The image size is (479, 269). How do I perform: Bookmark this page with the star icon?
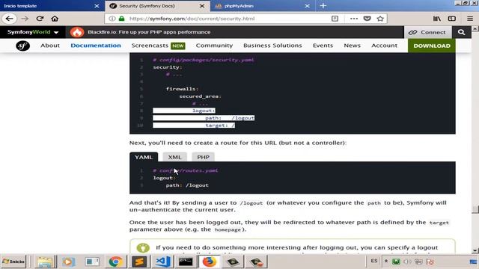pos(380,19)
